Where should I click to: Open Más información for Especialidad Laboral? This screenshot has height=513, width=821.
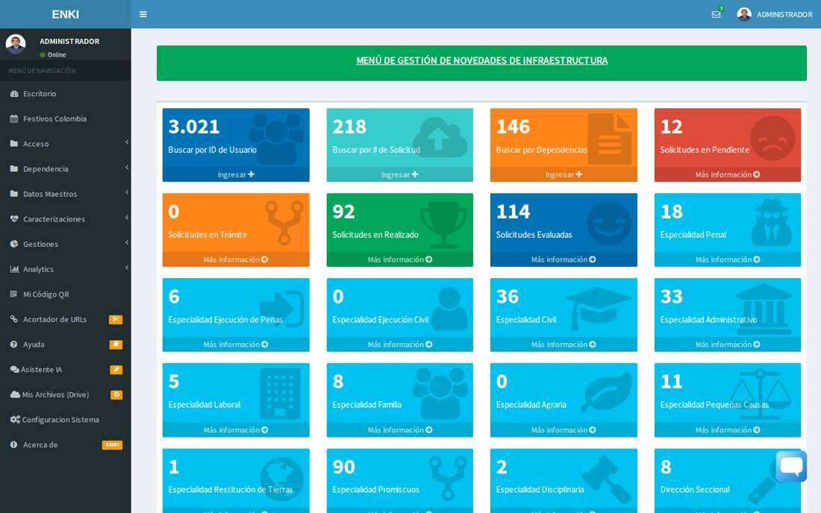click(236, 429)
